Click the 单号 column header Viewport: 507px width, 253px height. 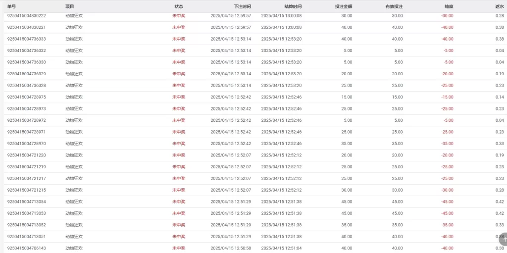[x=12, y=6]
